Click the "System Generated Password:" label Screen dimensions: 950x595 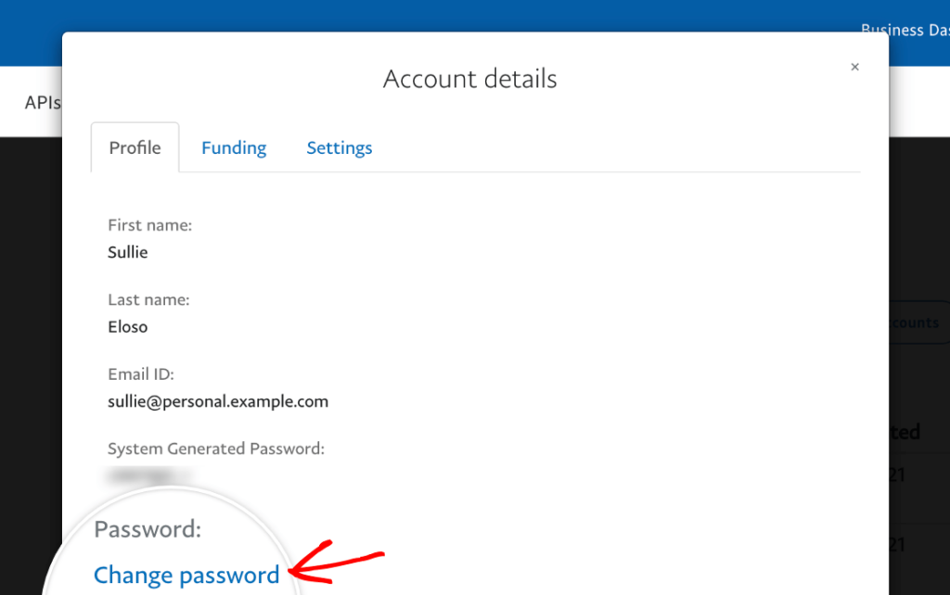click(216, 449)
